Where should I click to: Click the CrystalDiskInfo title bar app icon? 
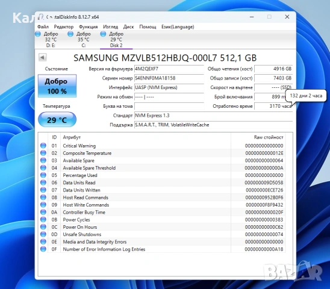point(40,17)
